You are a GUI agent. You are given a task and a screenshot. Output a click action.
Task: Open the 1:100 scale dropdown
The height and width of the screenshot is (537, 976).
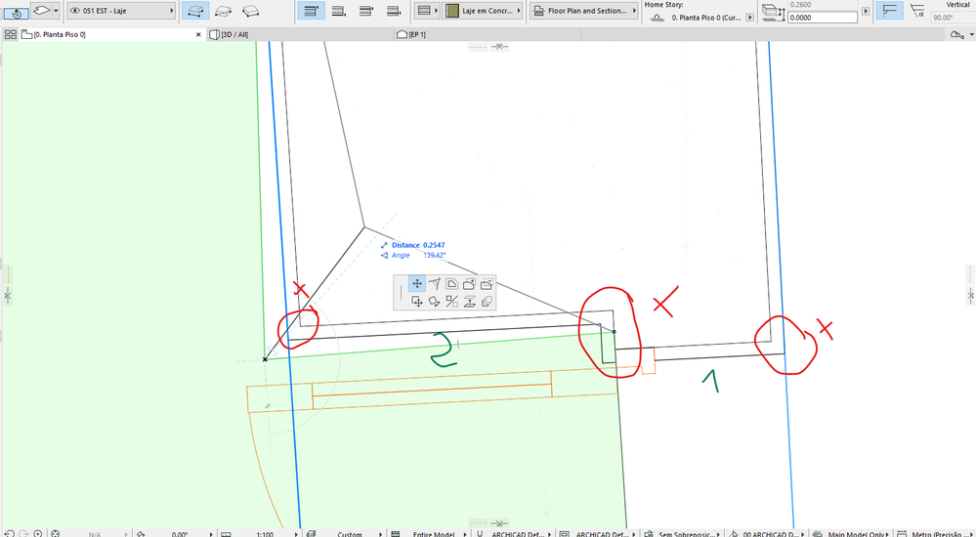tap(265, 534)
